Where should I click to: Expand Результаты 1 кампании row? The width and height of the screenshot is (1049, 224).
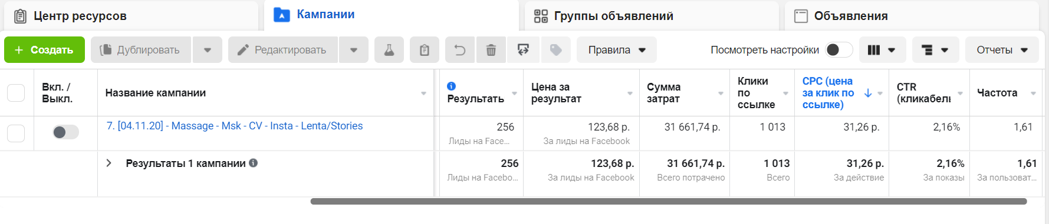tap(108, 163)
